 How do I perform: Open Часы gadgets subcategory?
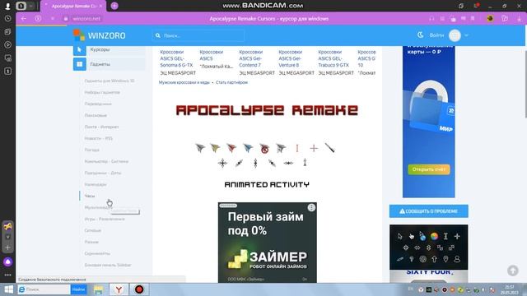90,196
